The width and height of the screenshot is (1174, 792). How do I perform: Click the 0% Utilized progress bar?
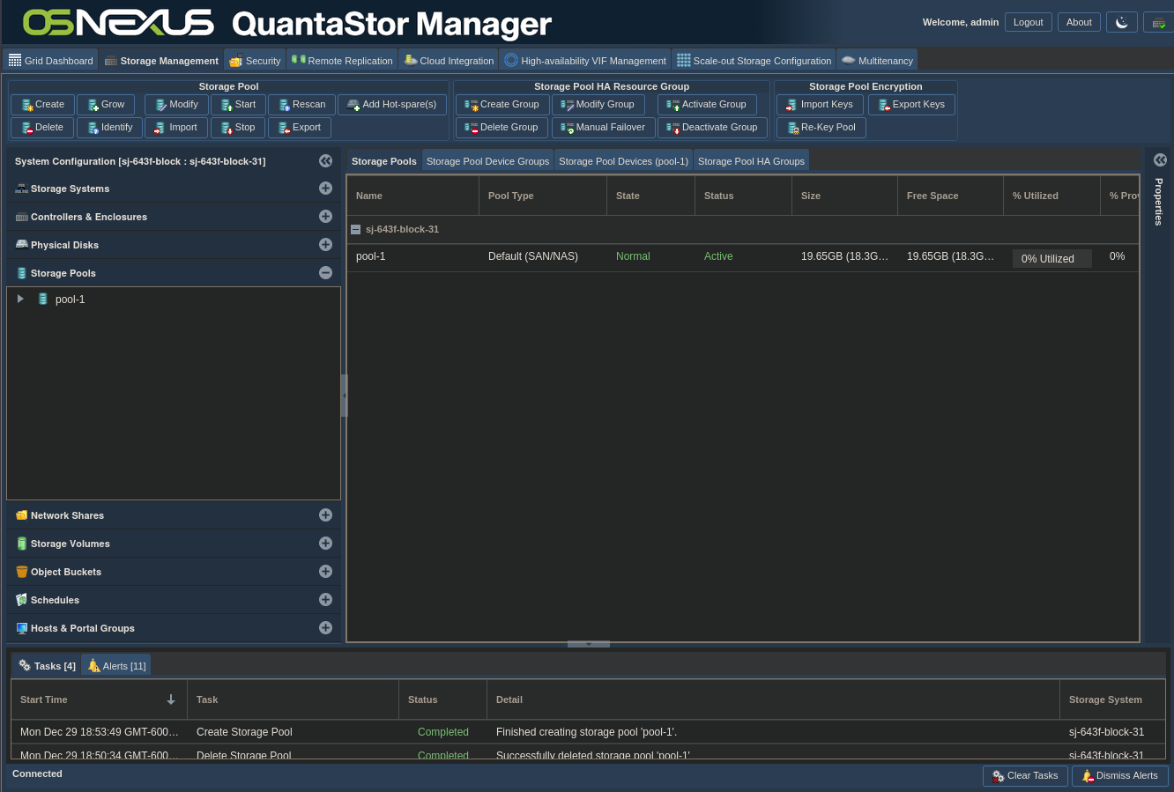point(1051,258)
